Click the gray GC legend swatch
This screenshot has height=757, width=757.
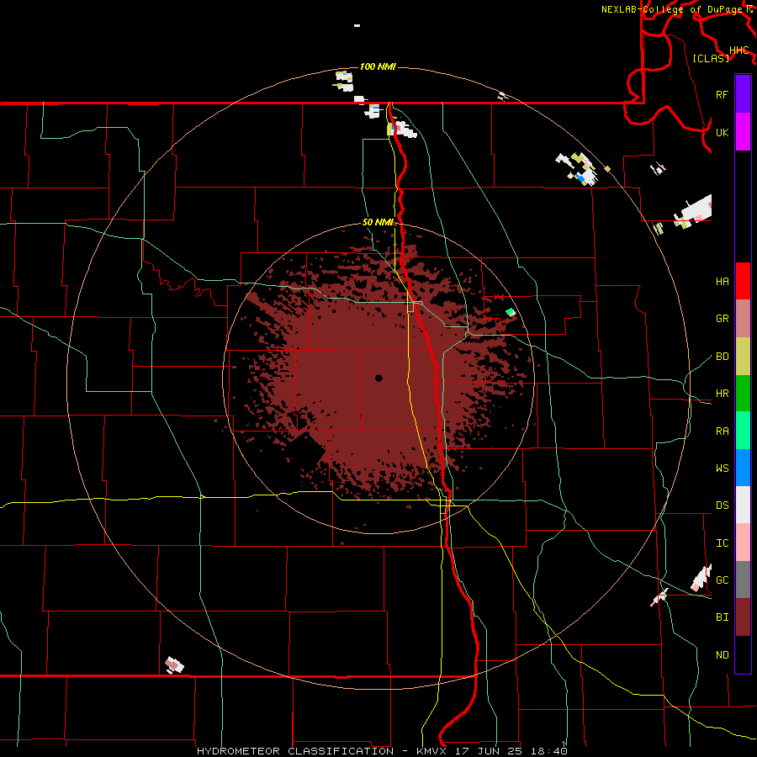(x=743, y=580)
